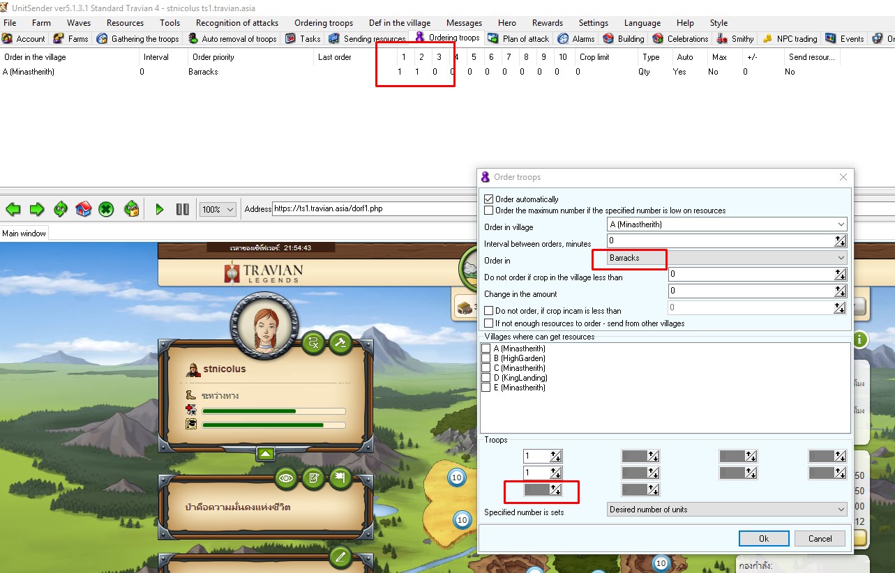Screen dimensions: 895x573
Task: Click the Ok button
Action: click(764, 538)
